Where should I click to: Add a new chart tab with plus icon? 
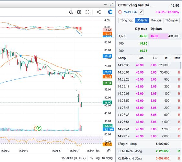click(105, 5)
